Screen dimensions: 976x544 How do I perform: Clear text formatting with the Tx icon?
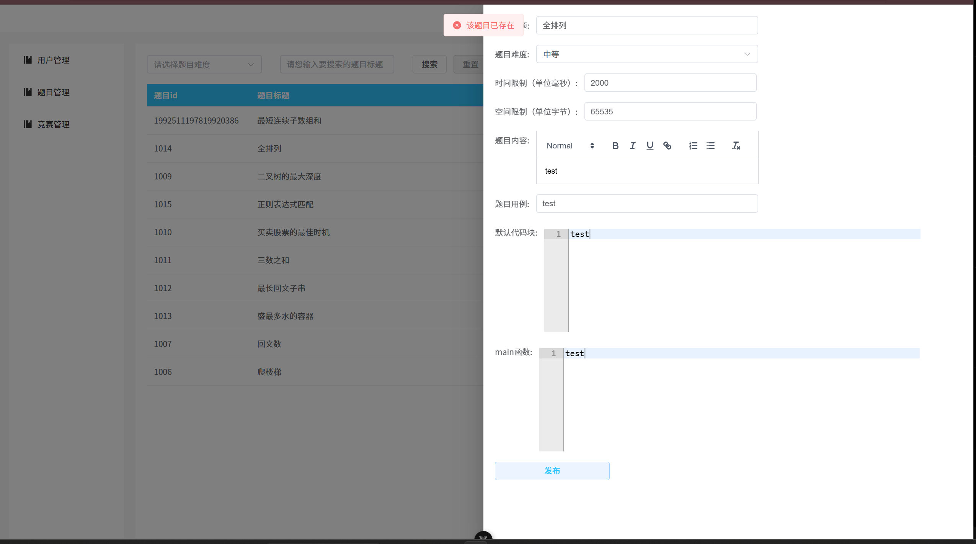(x=736, y=145)
